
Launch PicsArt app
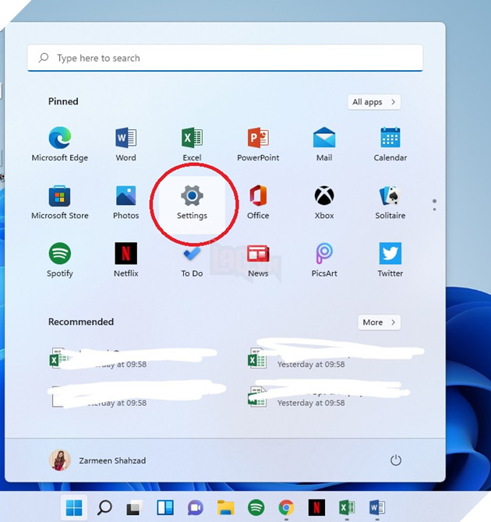point(324,259)
